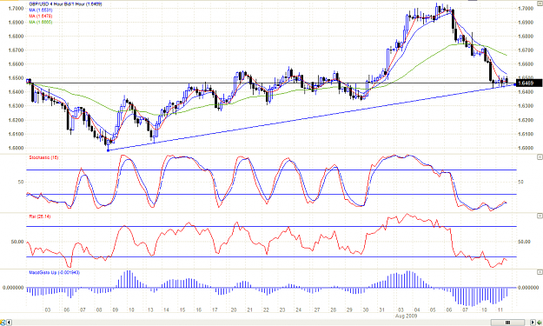Click the Aug 2009 date axis label
The width and height of the screenshot is (543, 326).
coord(406,316)
